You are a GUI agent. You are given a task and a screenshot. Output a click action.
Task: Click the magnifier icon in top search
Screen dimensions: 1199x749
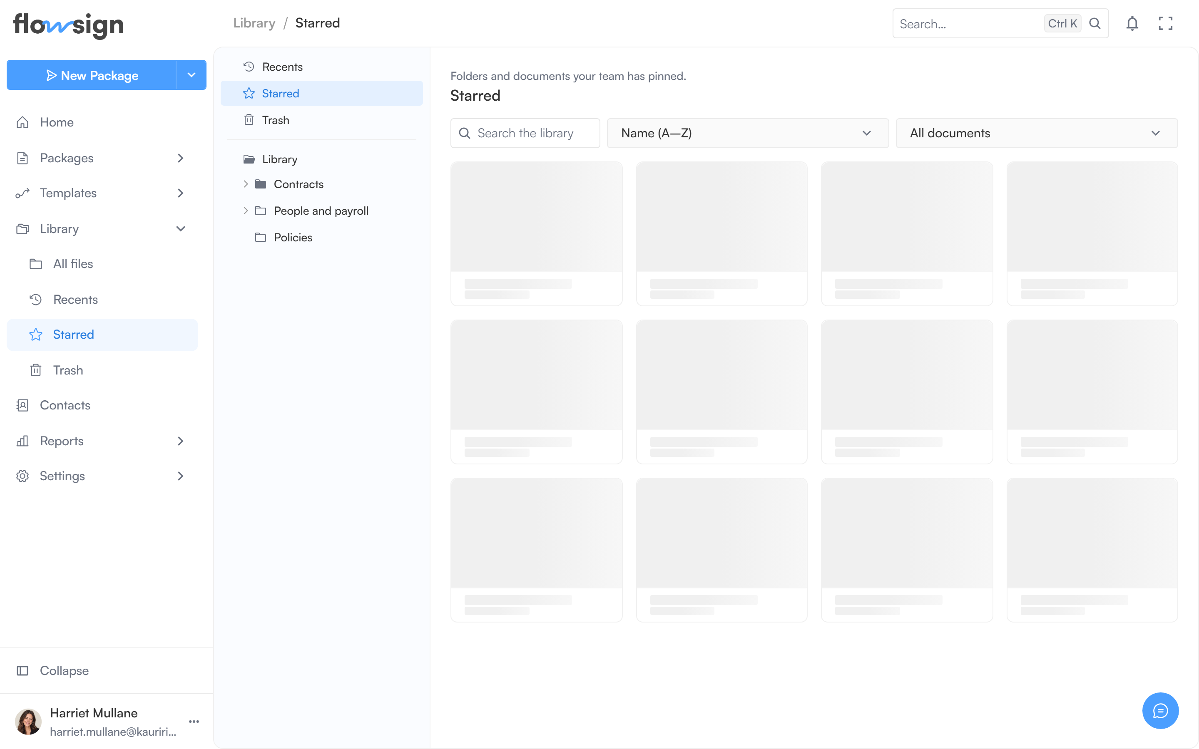[x=1095, y=23]
